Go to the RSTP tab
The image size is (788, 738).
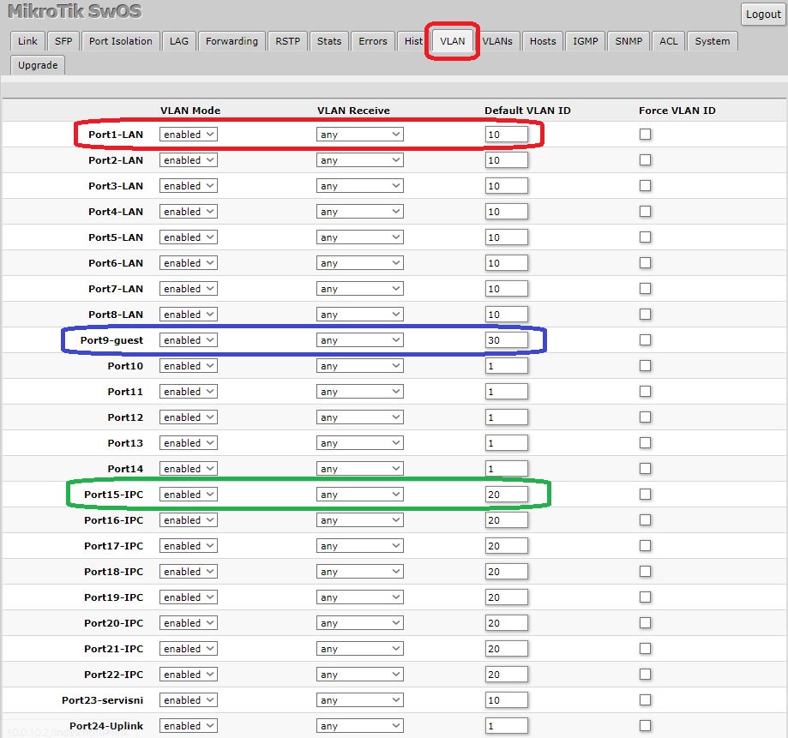coord(287,41)
